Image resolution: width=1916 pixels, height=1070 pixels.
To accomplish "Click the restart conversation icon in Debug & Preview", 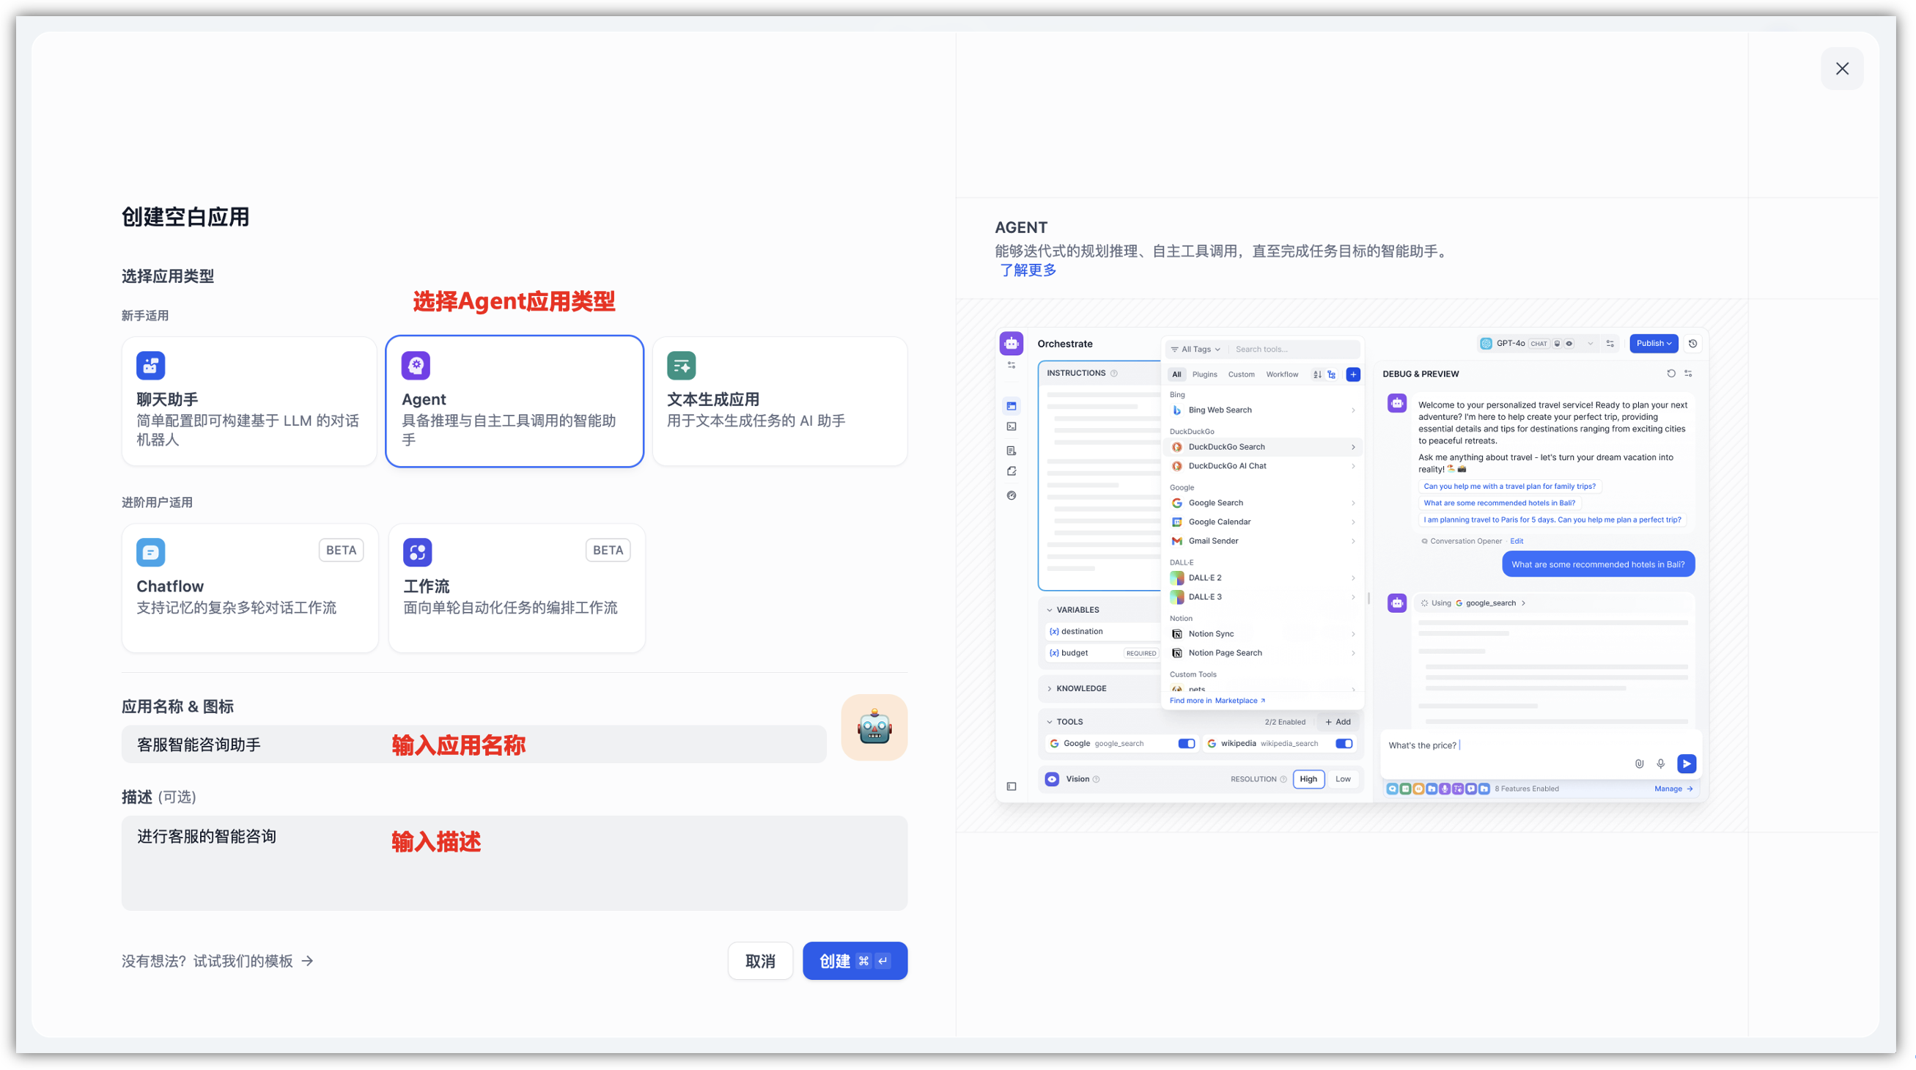I will 1671,373.
